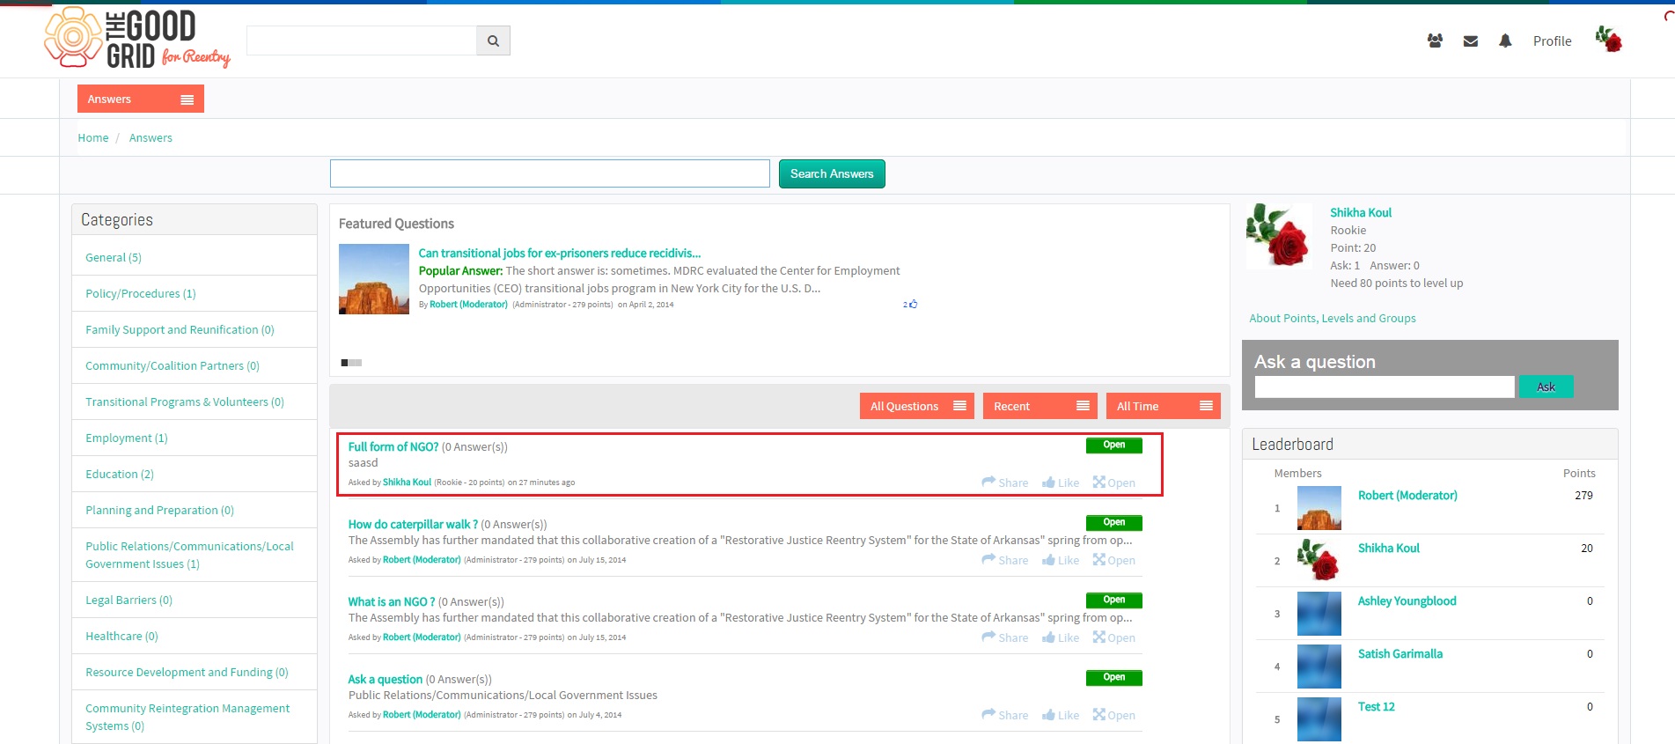Screen dimensions: 1675x744
Task: Select Planning and Preparation category
Action: [159, 511]
